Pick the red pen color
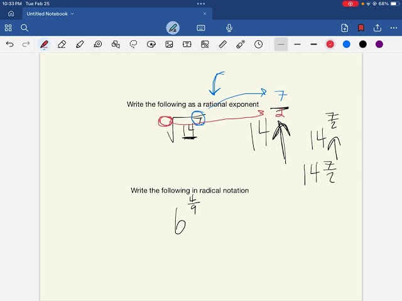 tap(330, 45)
